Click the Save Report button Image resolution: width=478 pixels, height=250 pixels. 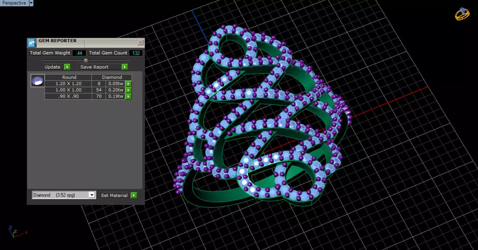[x=100, y=67]
